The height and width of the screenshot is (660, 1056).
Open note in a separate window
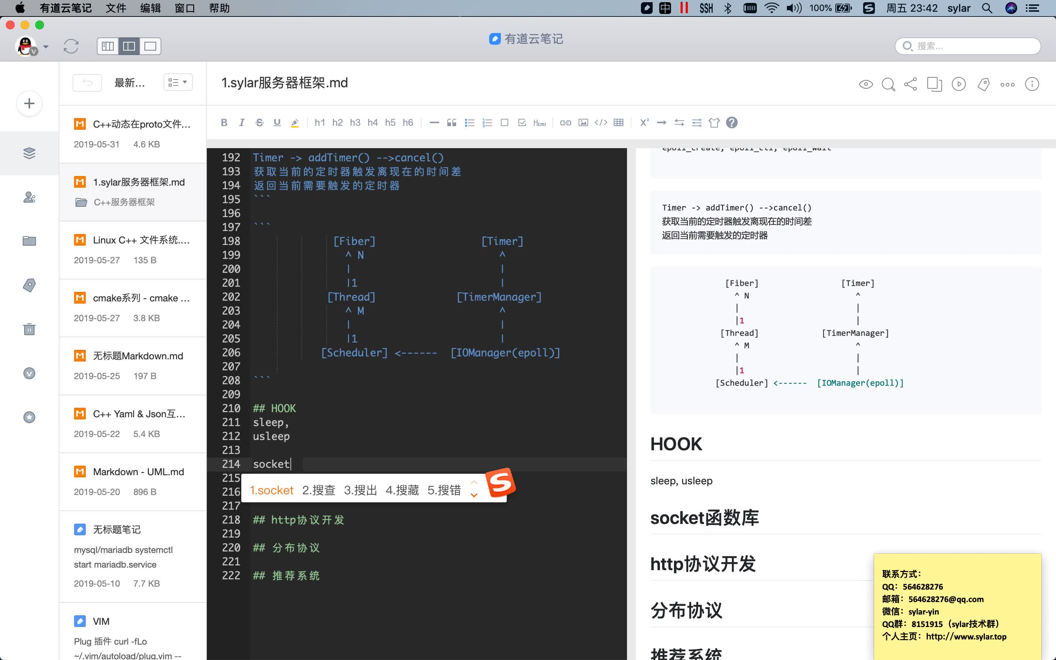coord(934,84)
